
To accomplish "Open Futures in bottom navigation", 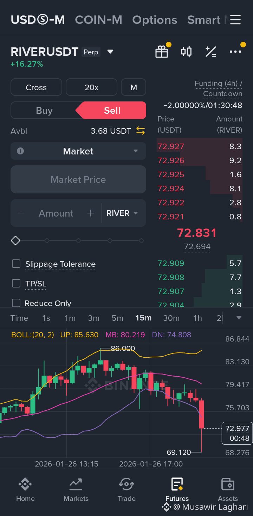I will [x=177, y=490].
